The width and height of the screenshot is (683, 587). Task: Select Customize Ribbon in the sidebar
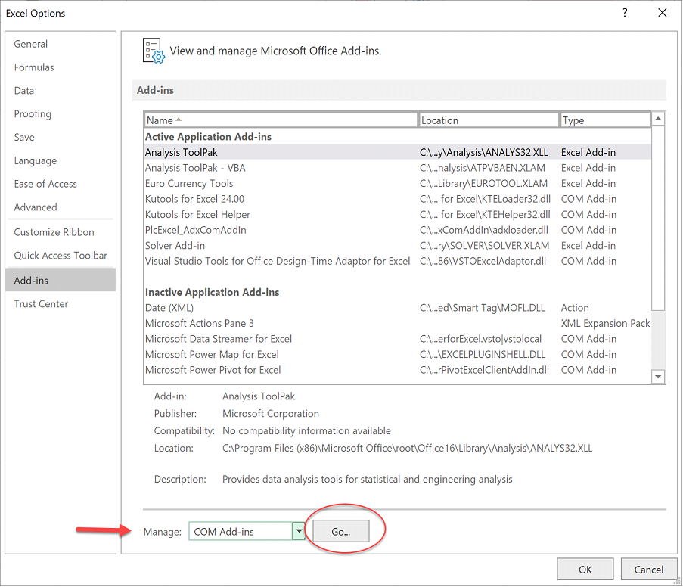(x=54, y=232)
